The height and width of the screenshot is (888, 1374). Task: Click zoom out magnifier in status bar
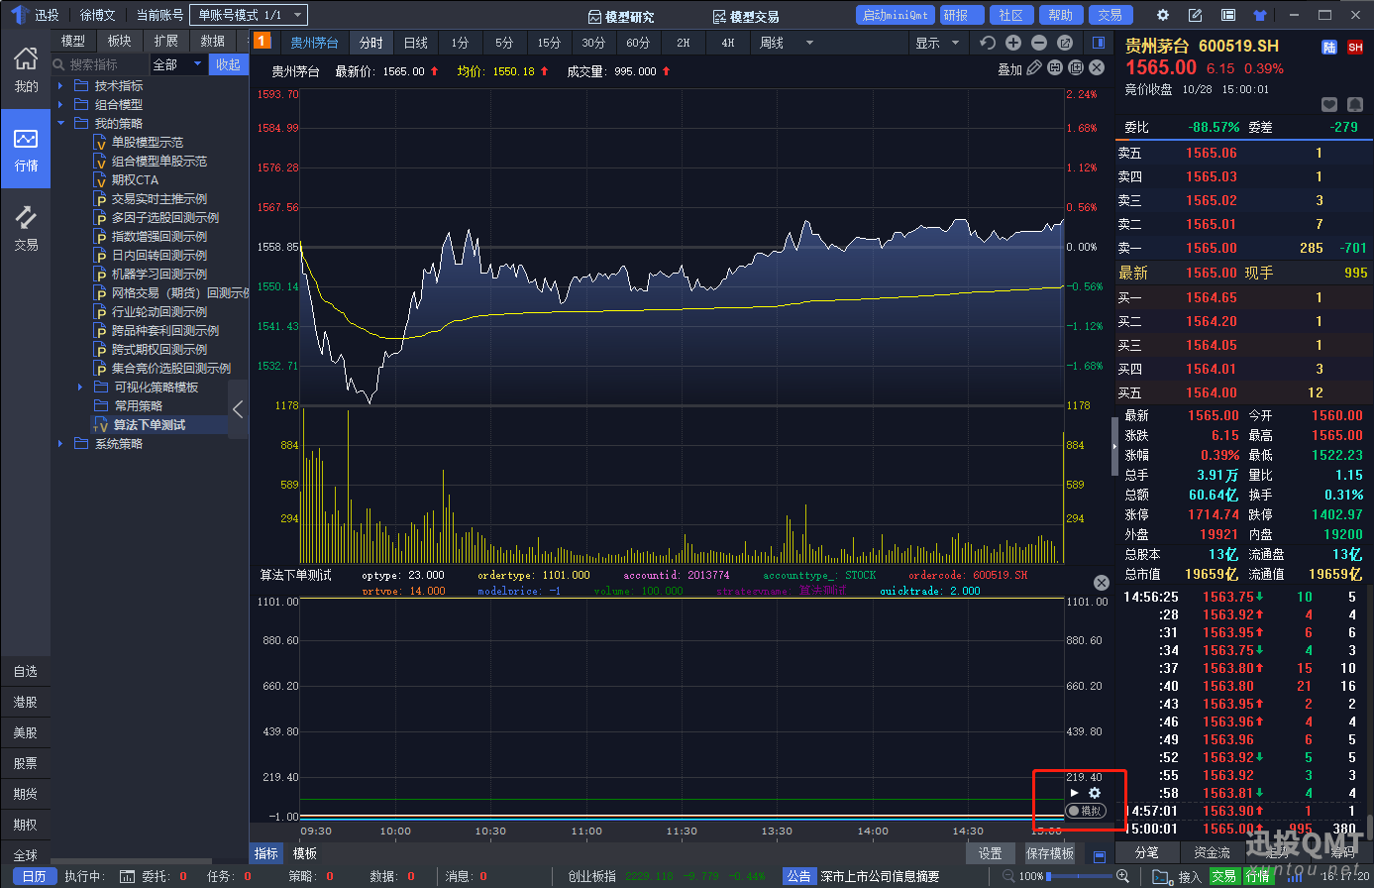point(1008,876)
